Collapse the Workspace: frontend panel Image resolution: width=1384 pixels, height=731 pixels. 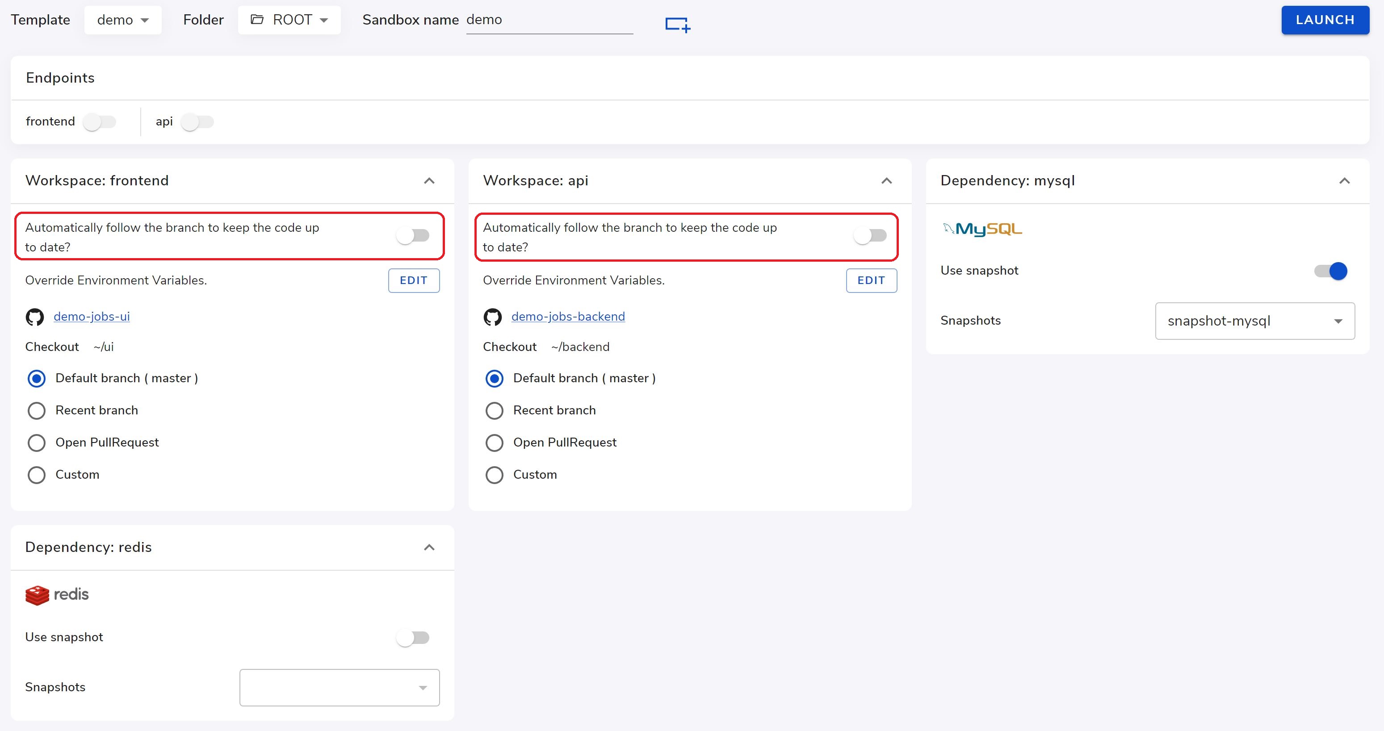[429, 181]
